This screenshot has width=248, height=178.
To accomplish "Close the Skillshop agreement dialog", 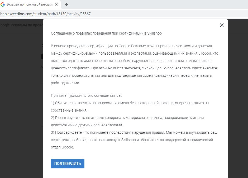I will 222,25.
